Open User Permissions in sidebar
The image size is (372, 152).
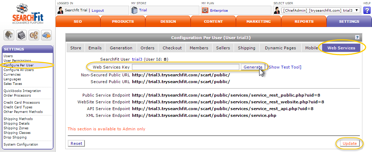(17, 61)
